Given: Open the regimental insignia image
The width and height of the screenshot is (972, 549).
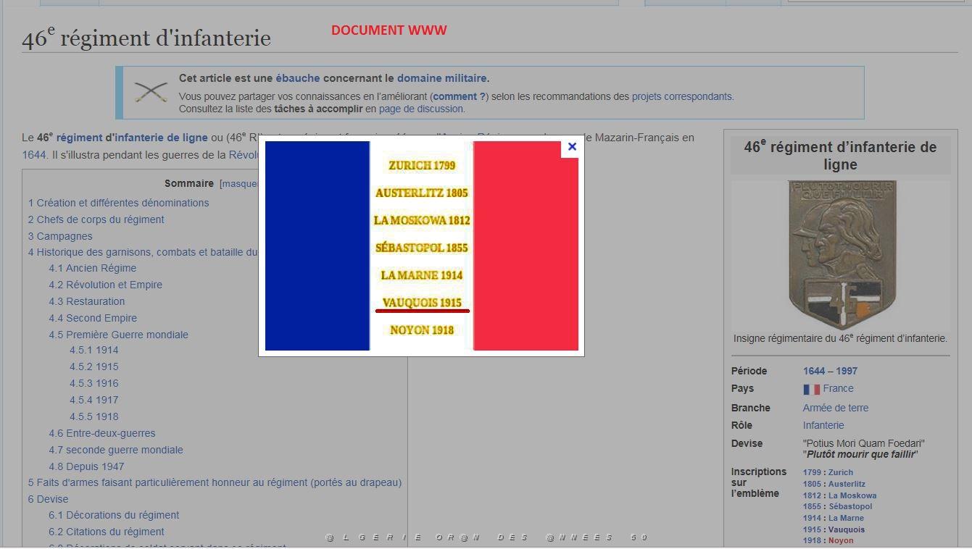Looking at the screenshot, I should pyautogui.click(x=842, y=255).
